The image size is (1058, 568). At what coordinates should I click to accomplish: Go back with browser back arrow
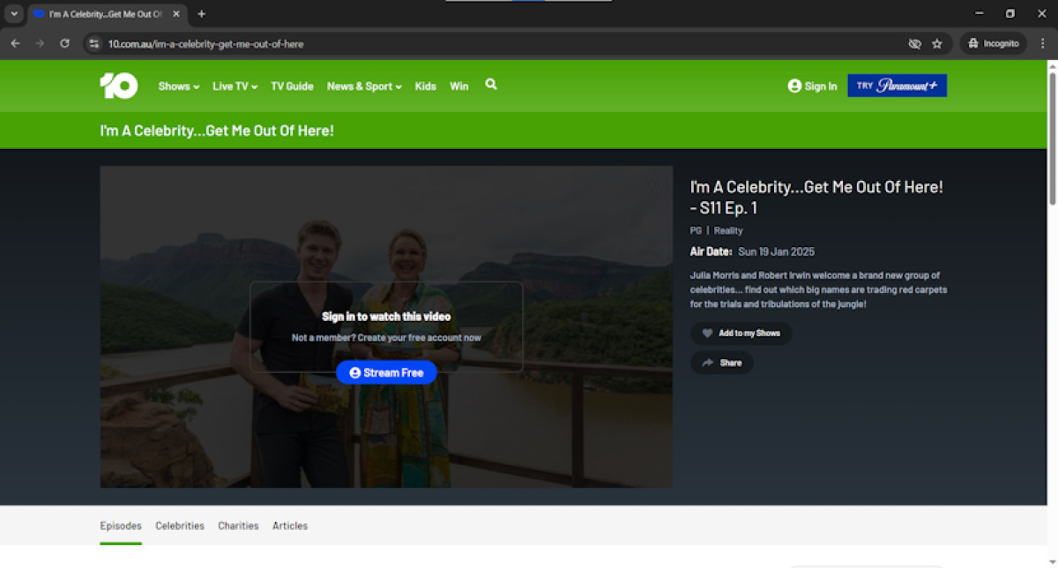[15, 43]
